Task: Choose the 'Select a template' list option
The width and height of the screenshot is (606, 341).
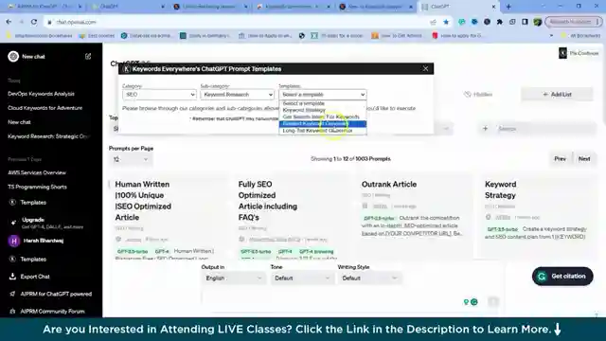Action: click(323, 103)
